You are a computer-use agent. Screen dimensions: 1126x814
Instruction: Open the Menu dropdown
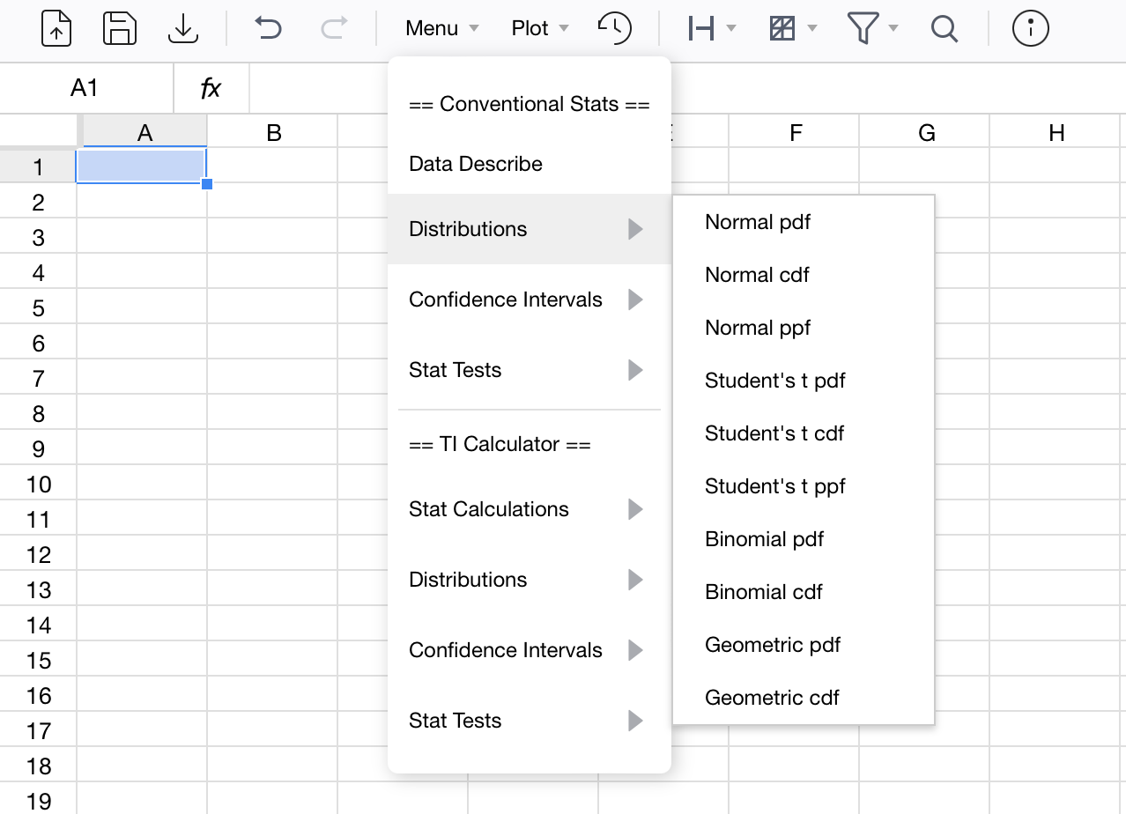pos(442,28)
